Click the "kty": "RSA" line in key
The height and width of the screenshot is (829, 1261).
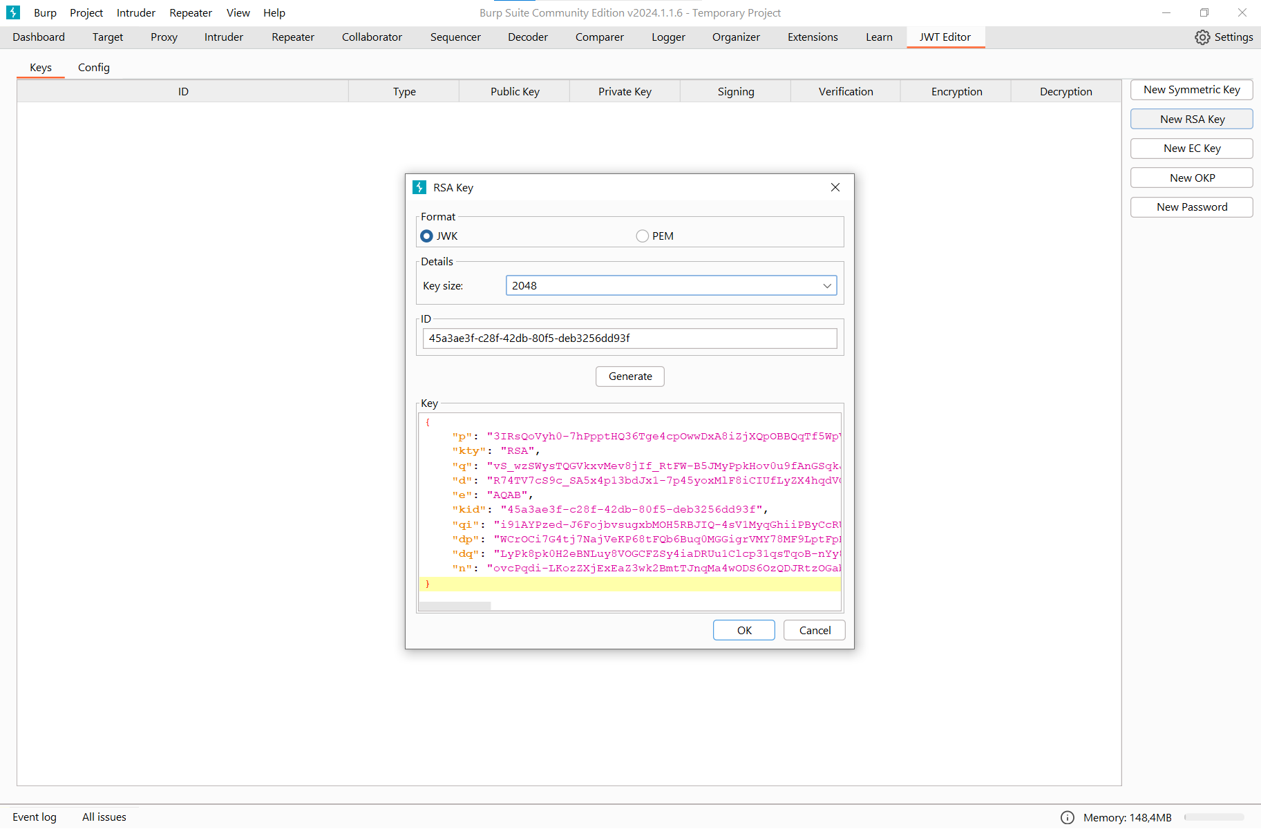coord(496,451)
